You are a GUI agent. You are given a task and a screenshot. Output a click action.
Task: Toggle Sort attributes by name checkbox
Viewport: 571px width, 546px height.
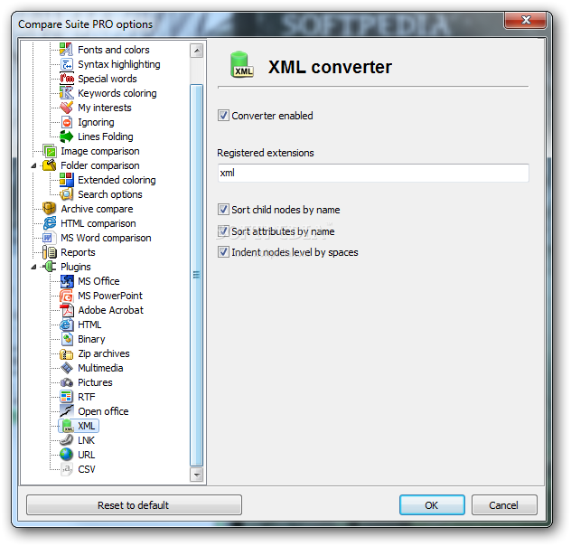[223, 231]
